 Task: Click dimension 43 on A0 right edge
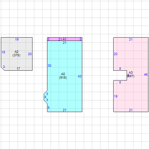80,76
